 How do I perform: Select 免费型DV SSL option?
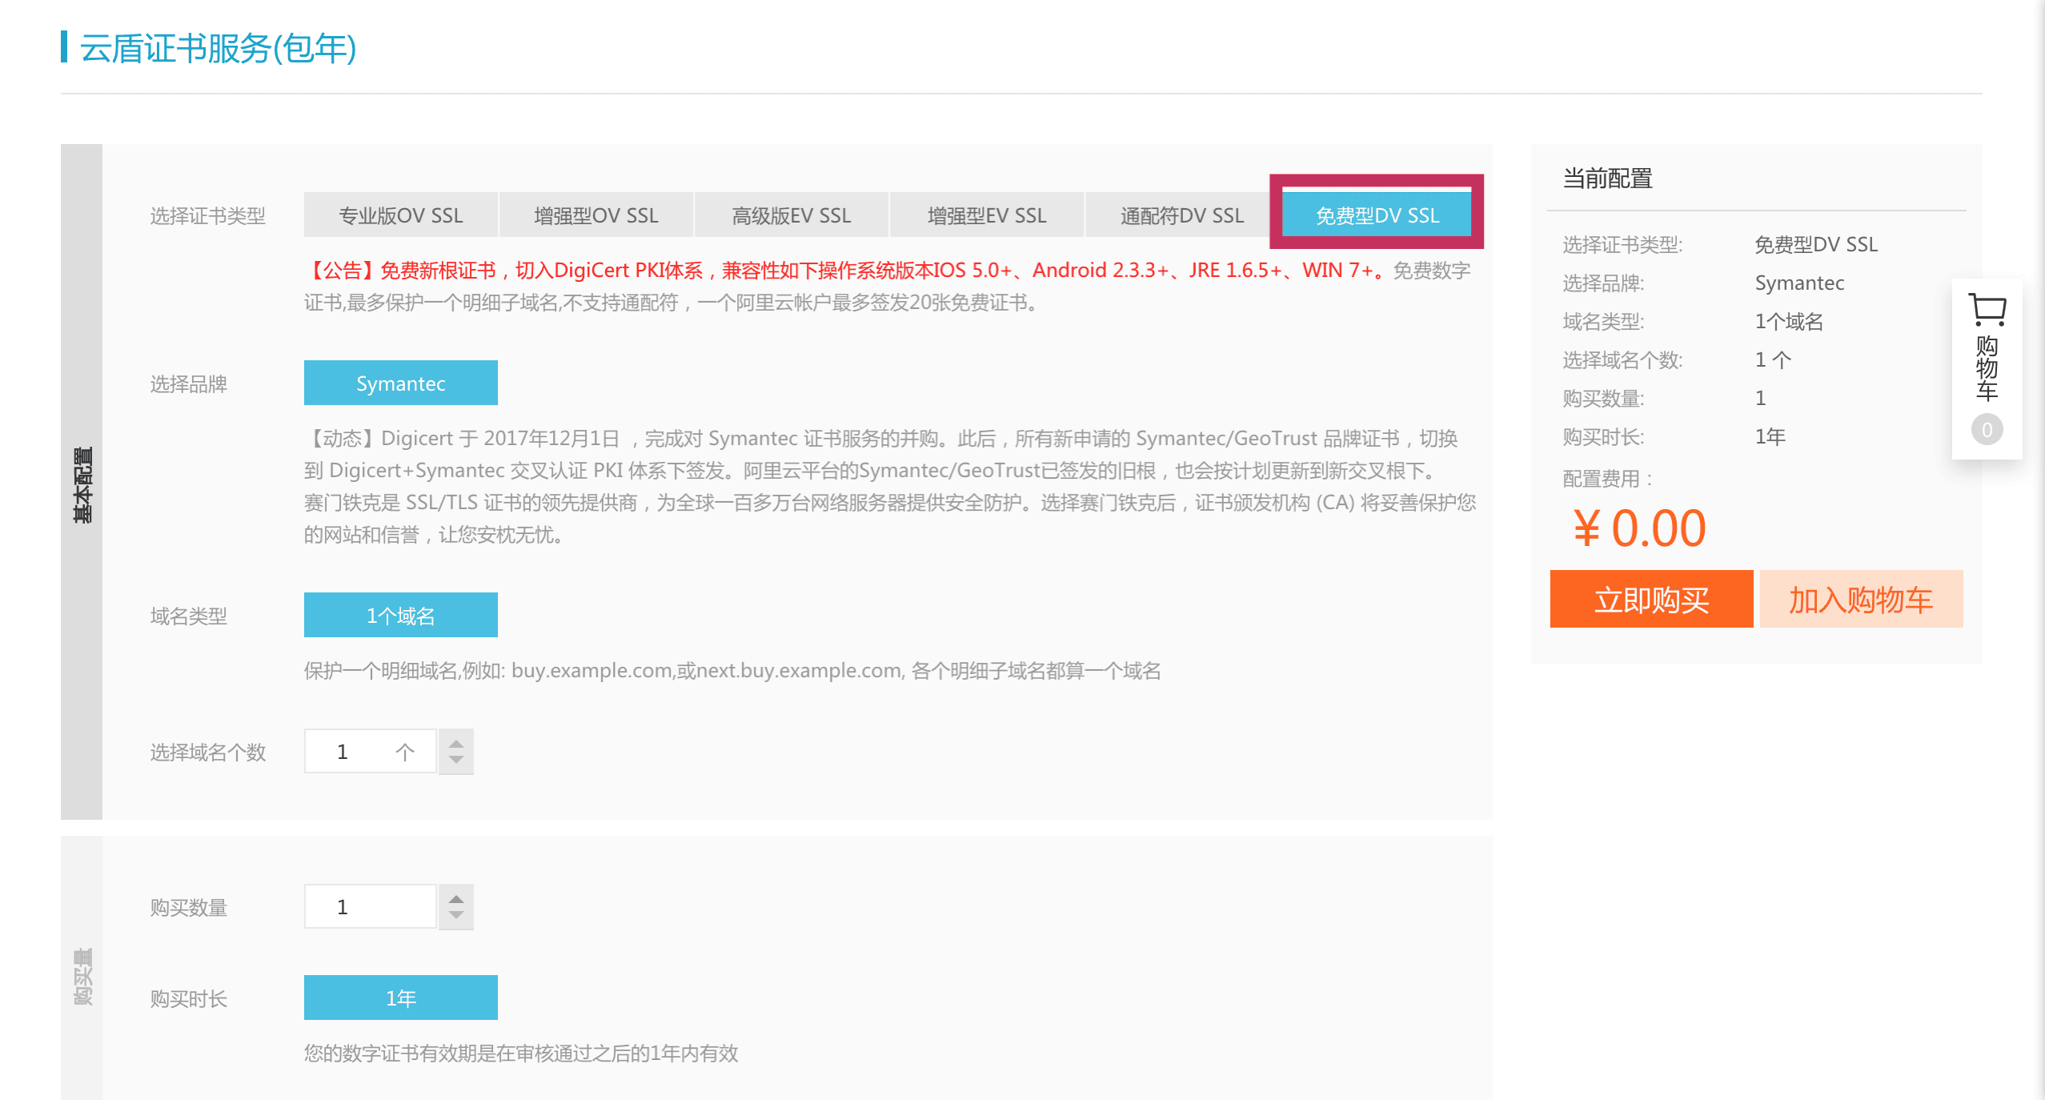click(x=1377, y=215)
